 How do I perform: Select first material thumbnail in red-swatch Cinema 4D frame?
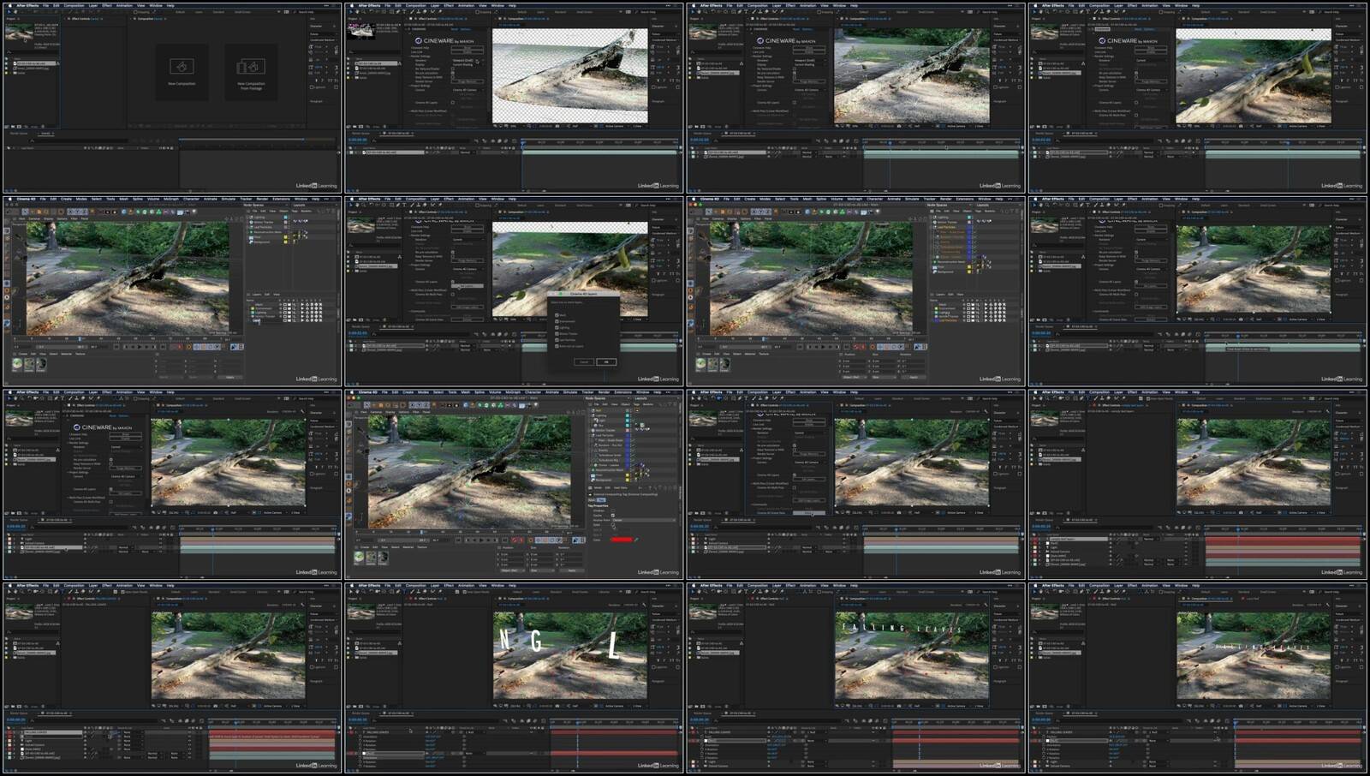click(359, 558)
